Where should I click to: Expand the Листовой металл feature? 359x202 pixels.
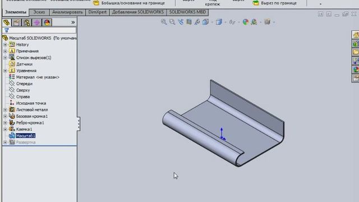pyautogui.click(x=5, y=110)
